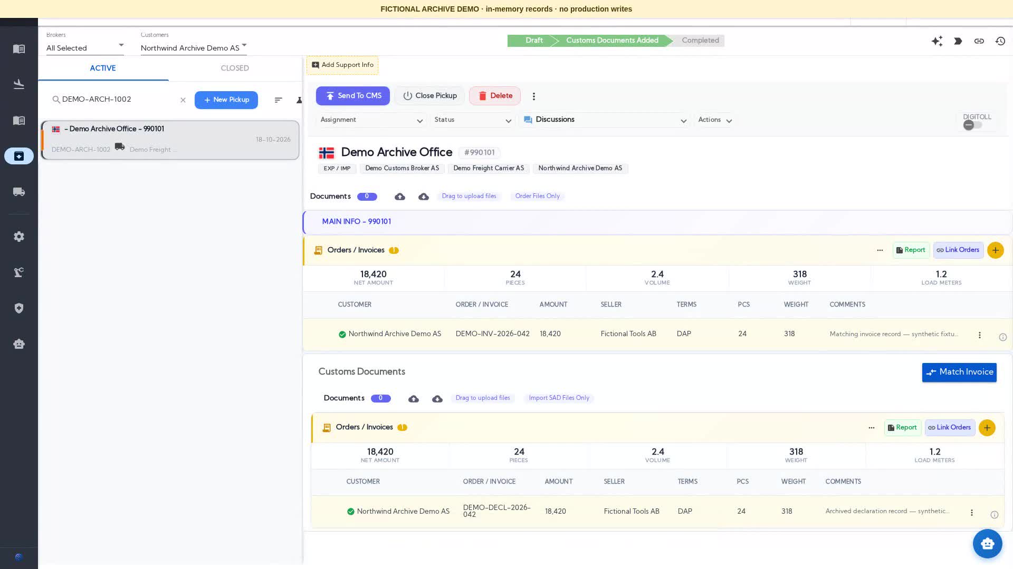
Task: Click Link Orders in Customs Orders / Invoices header
Action: pos(950,428)
